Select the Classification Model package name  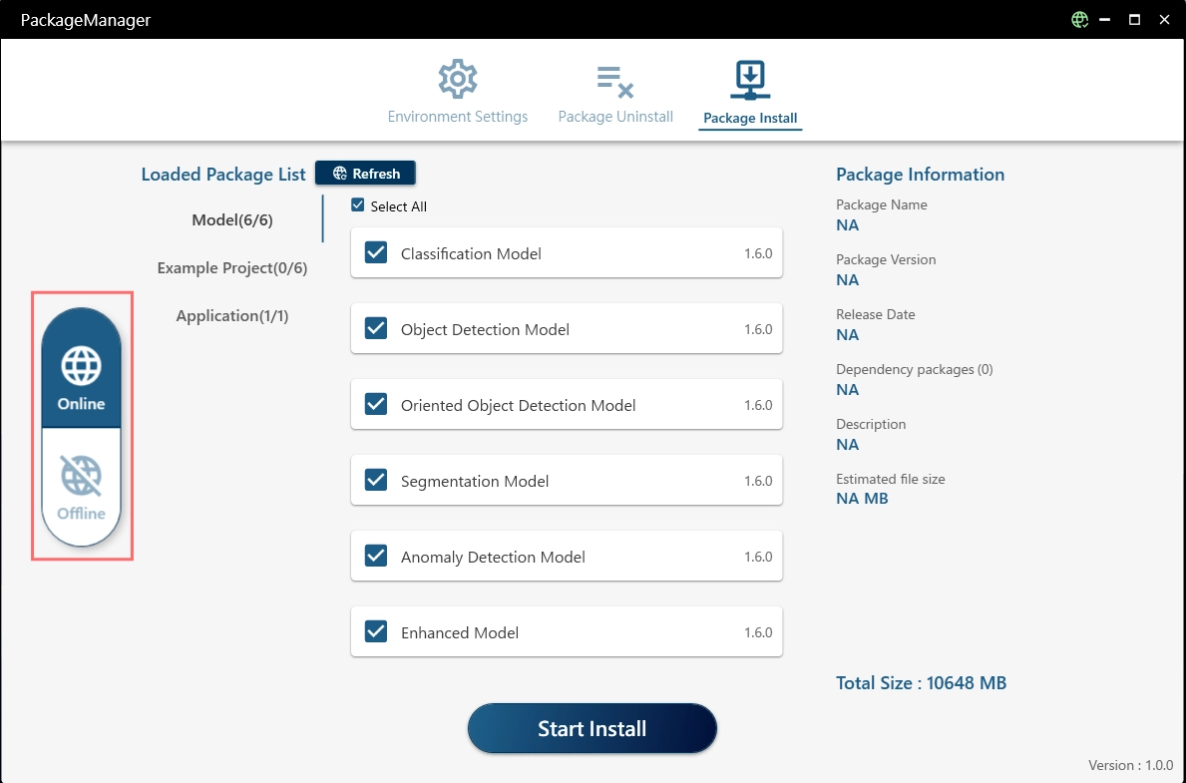(x=471, y=254)
